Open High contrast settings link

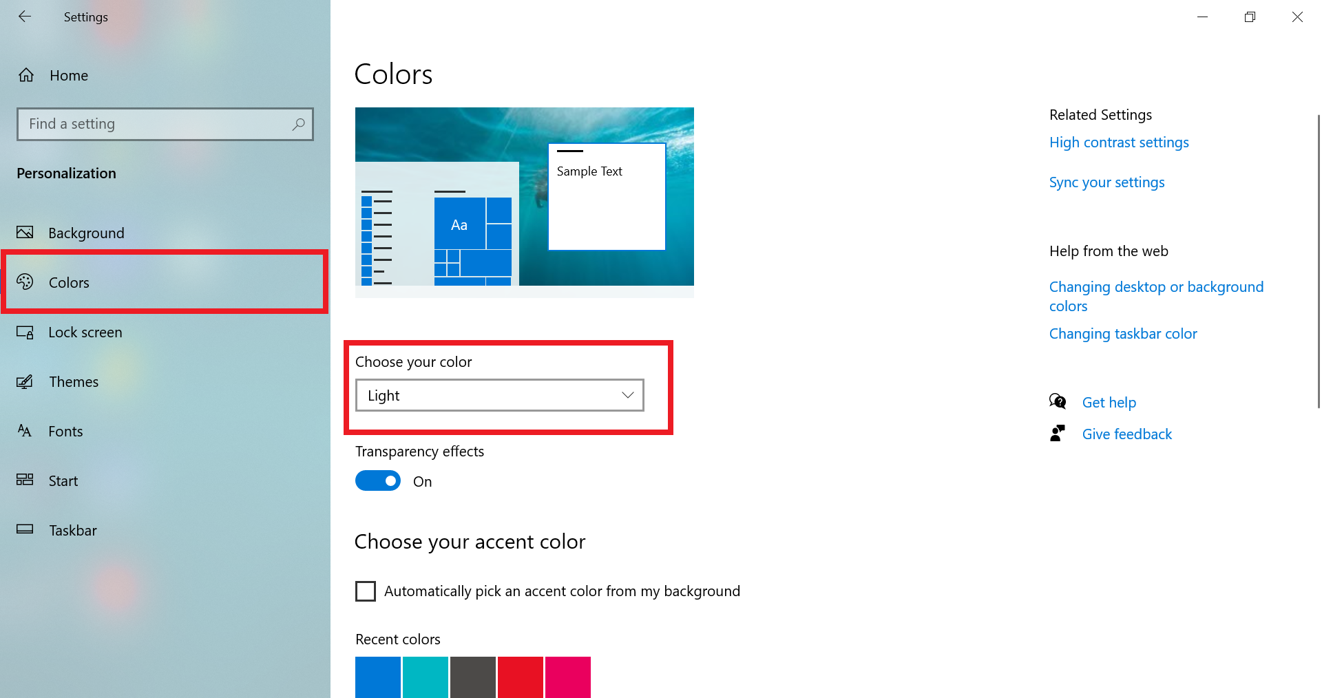(x=1119, y=142)
